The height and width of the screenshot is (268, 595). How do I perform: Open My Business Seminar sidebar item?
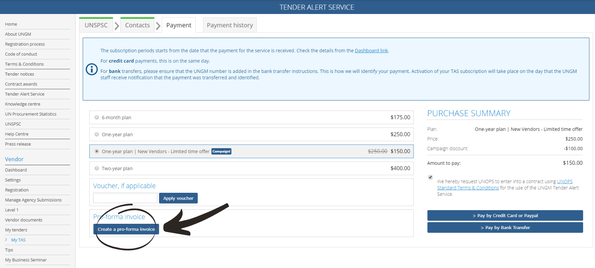[26, 260]
